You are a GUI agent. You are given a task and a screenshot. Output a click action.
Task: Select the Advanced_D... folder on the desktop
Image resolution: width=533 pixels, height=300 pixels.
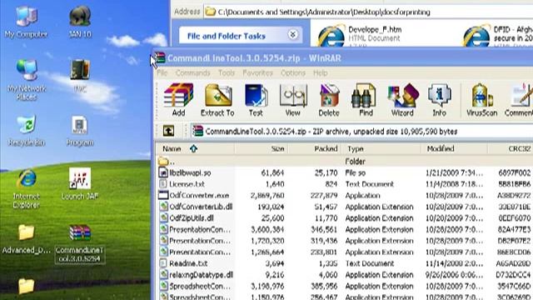tap(26, 239)
